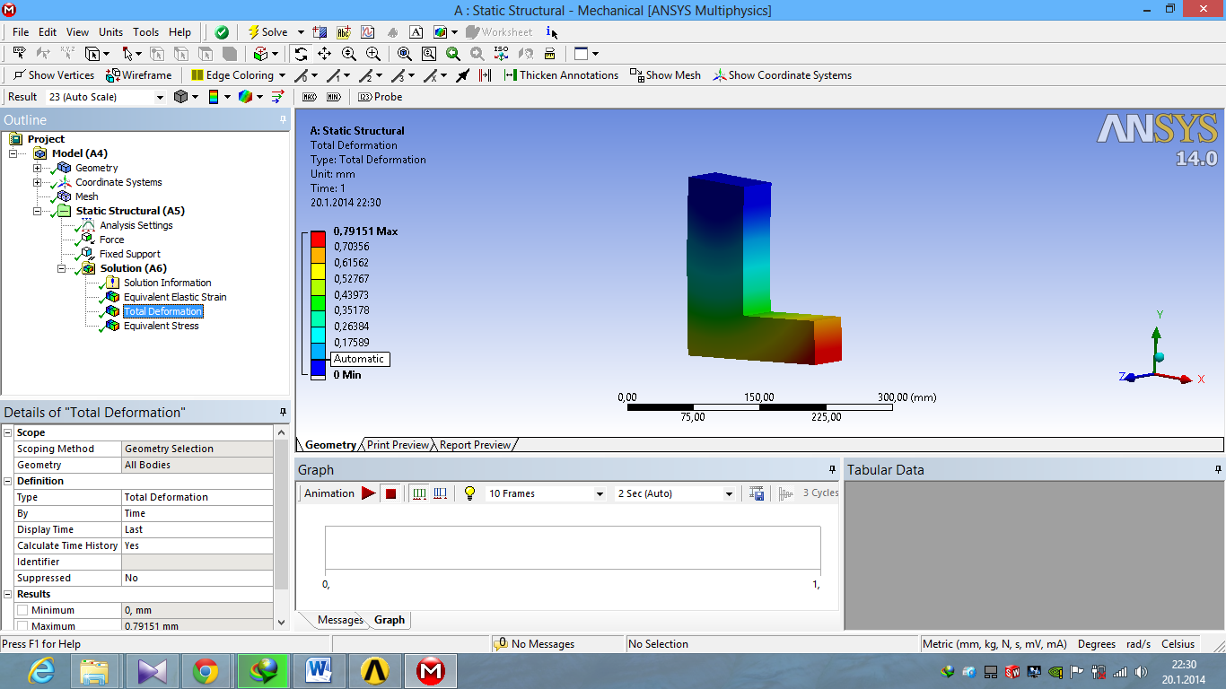
Task: Expand the Geometry tree node
Action: 37,168
